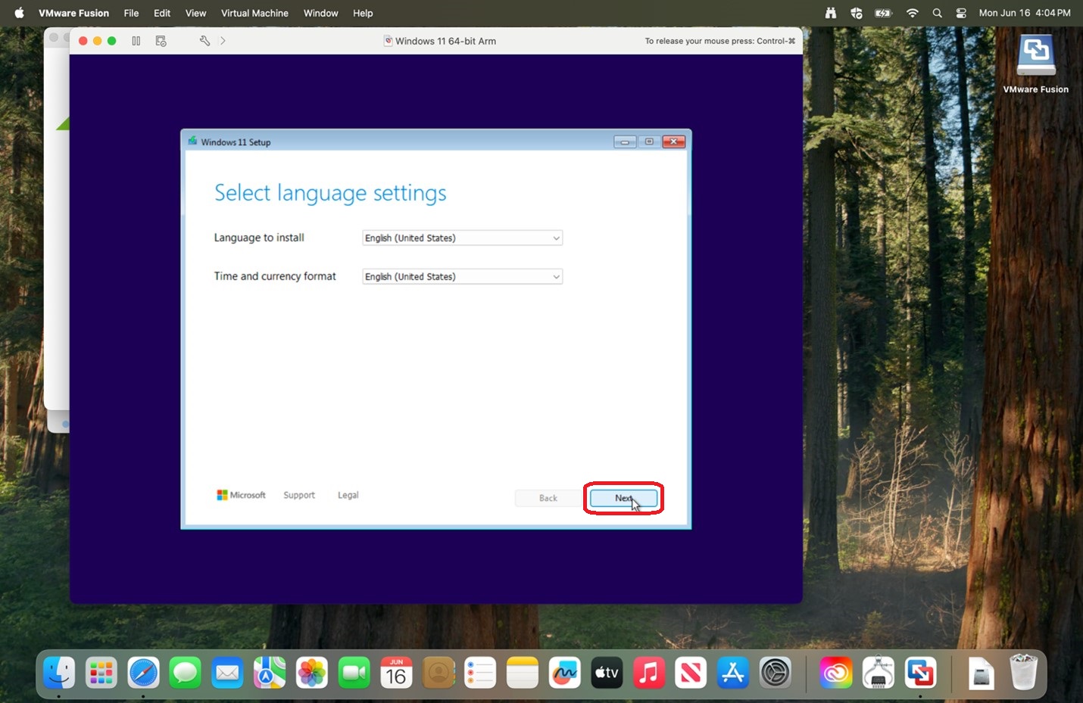
Task: Open the Legal link
Action: [348, 495]
